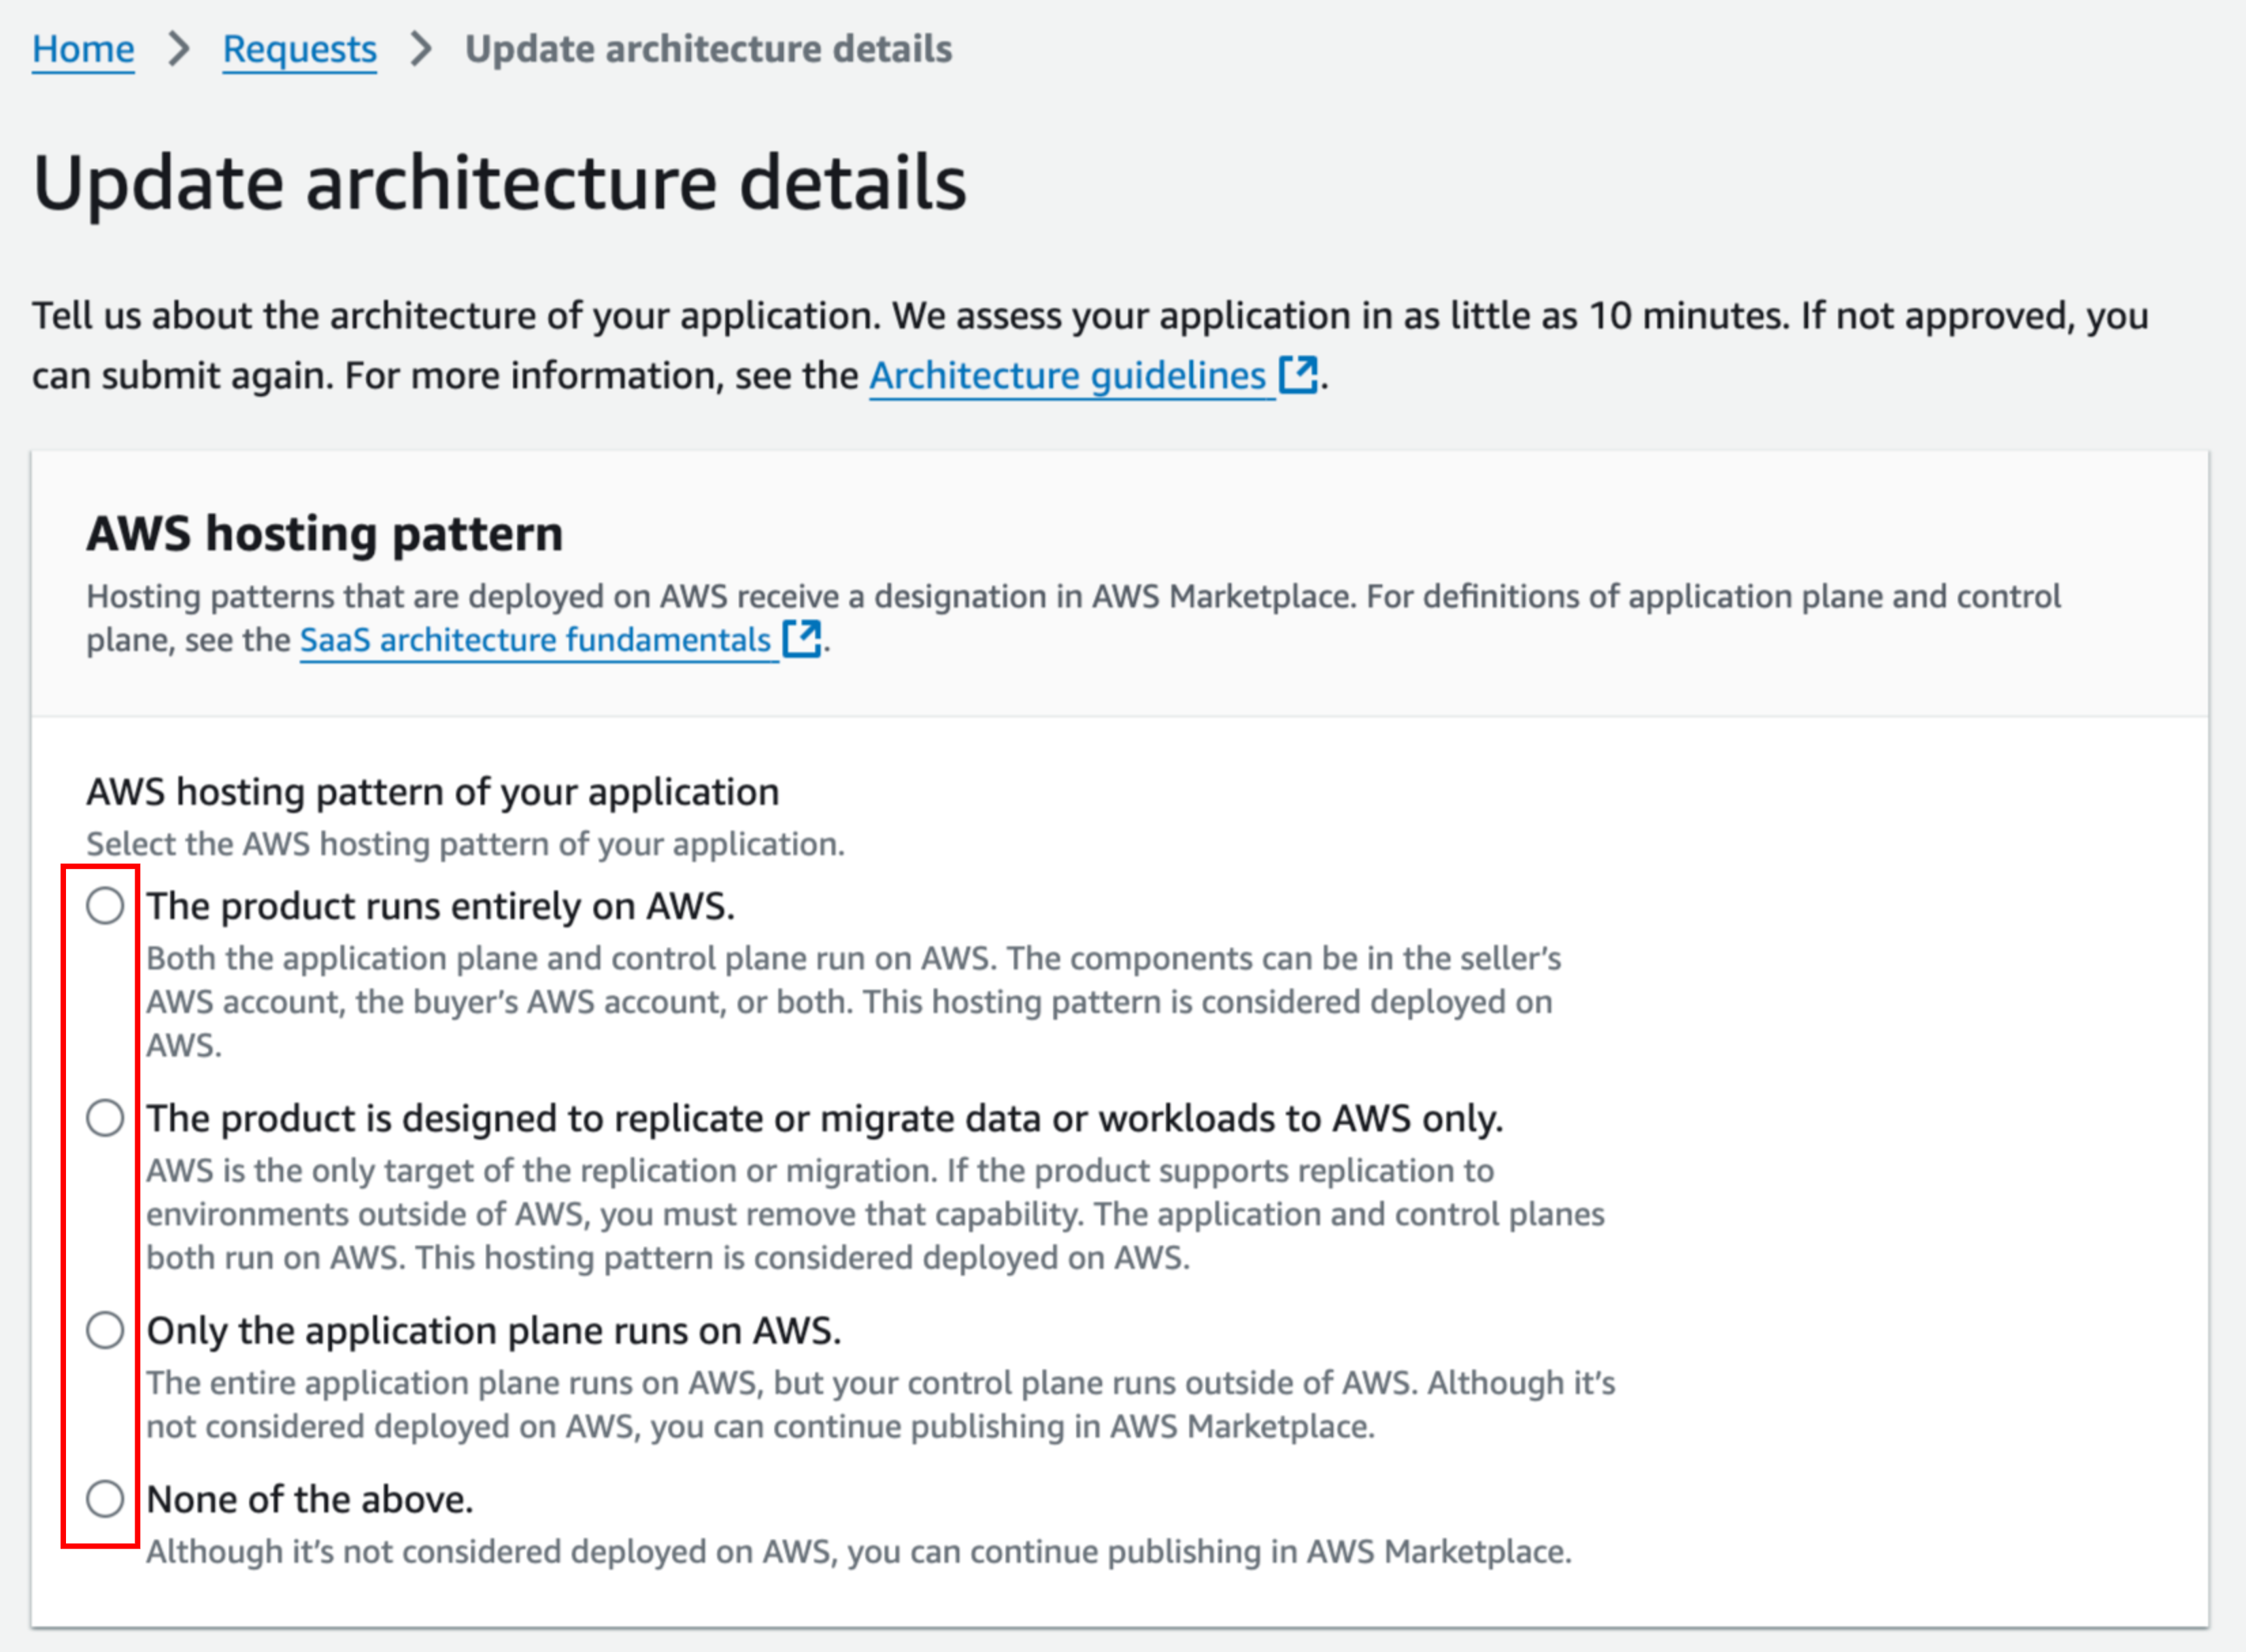Go to the Requests breadcrumb link
Screen dimensions: 2246x1652
point(300,49)
